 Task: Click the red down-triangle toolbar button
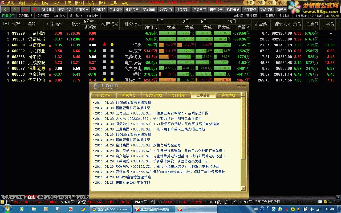click(35, 10)
